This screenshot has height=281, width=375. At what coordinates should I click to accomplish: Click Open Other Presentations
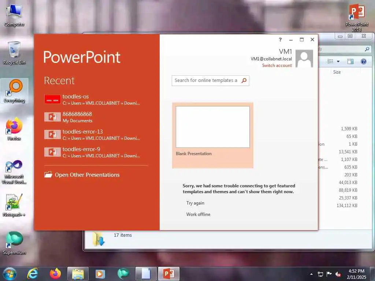[82, 175]
